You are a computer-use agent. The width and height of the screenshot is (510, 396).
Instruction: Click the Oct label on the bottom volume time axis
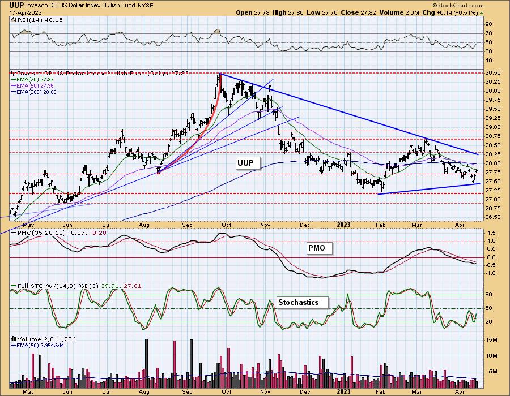coord(227,391)
